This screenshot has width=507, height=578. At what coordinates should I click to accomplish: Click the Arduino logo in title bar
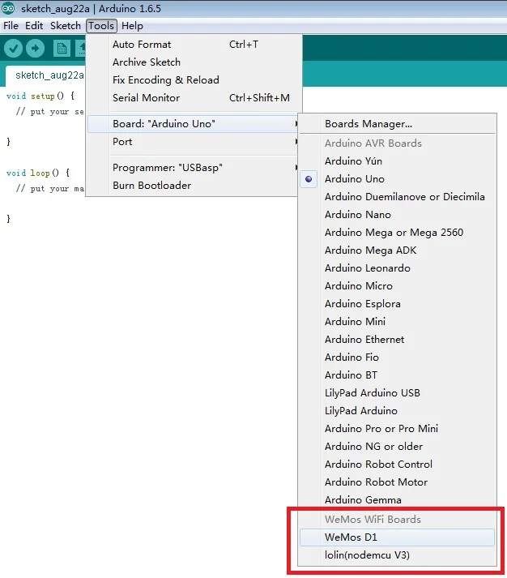[8, 8]
